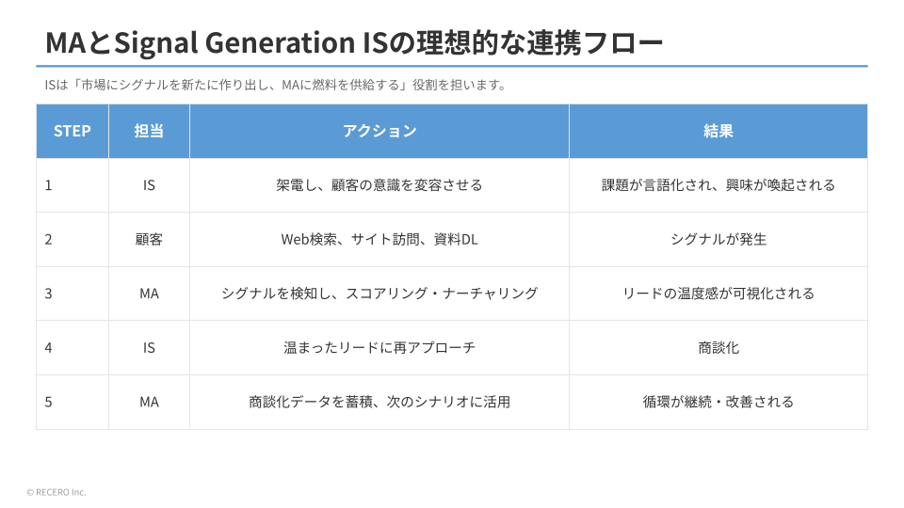
Task: Select the Web検索、サイト訪問、資料DL cell
Action: (x=379, y=239)
